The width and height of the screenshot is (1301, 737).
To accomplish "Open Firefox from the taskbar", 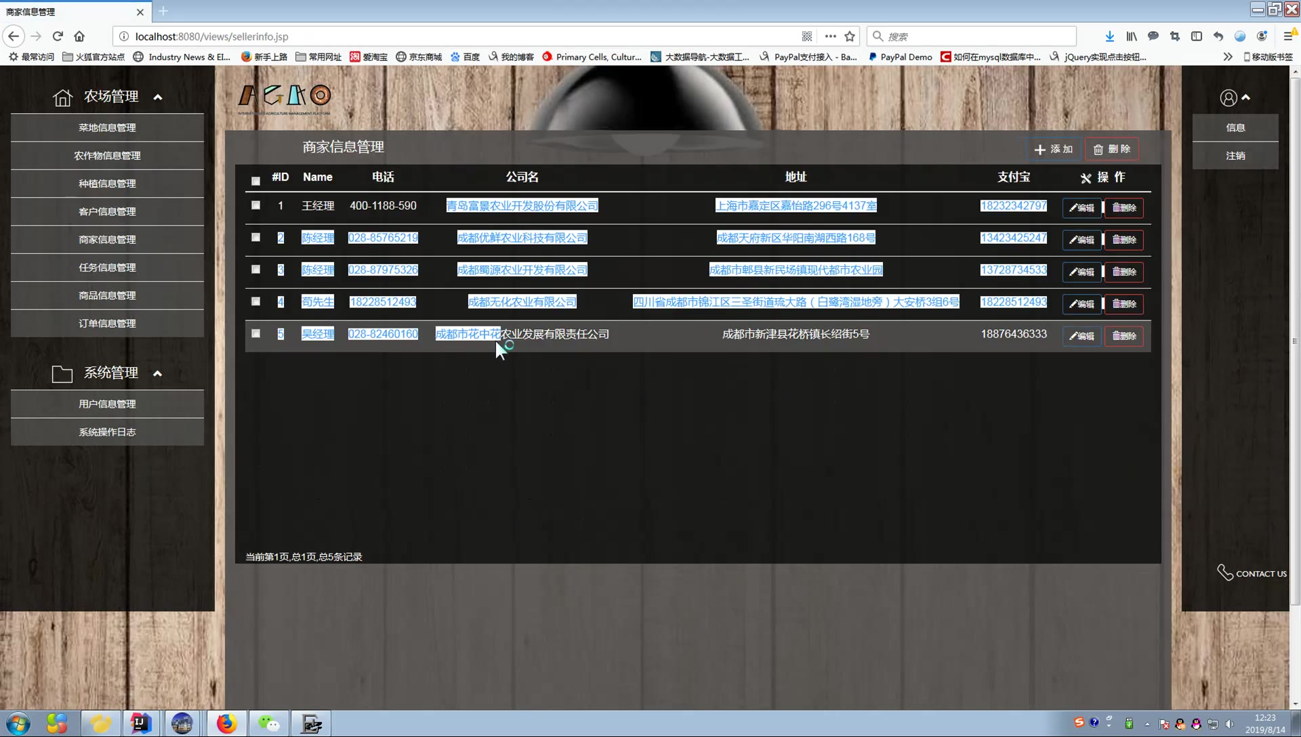I will click(x=226, y=723).
